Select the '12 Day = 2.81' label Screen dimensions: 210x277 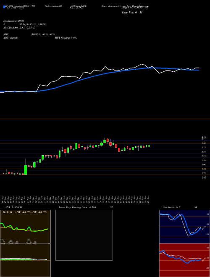[15, 8]
